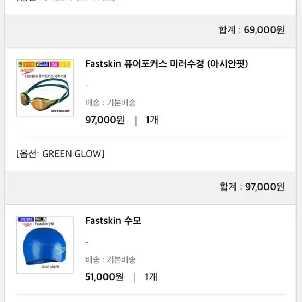The image size is (302, 302).
Task: Select the [옵션: GREEN GLOW] option text
Action: (61, 153)
